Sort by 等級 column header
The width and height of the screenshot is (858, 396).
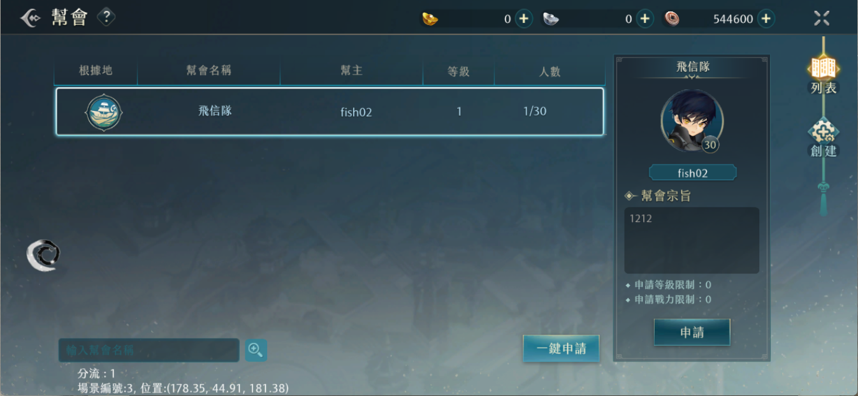coord(458,71)
